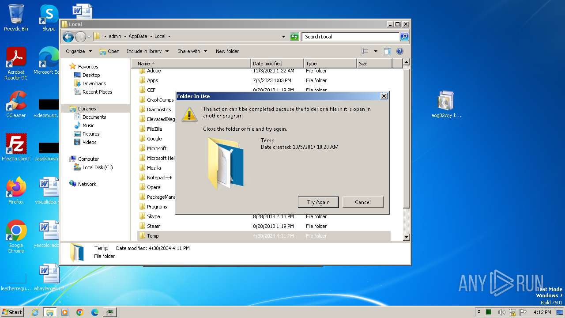The image size is (565, 318).
Task: Select the Google folder
Action: point(154,139)
